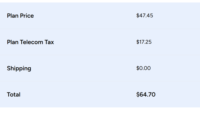Click divider line between Shipping and Total
Screen dimensions: 200x114
(100, 81)
